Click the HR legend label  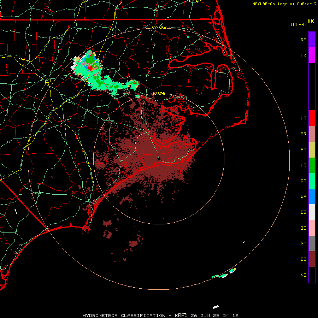point(303,165)
